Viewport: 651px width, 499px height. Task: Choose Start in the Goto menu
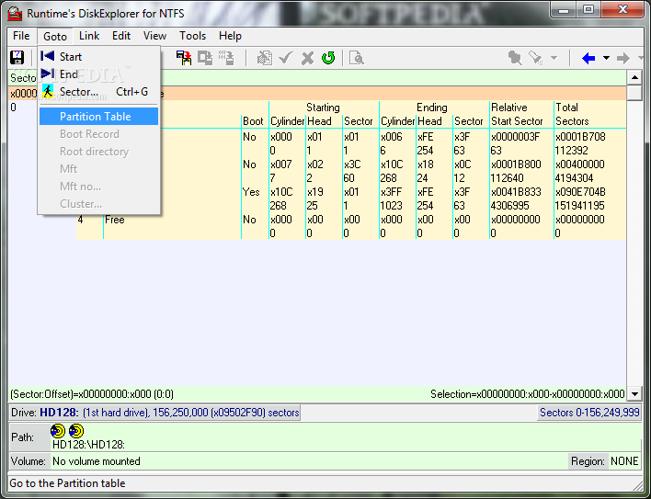pyautogui.click(x=98, y=56)
